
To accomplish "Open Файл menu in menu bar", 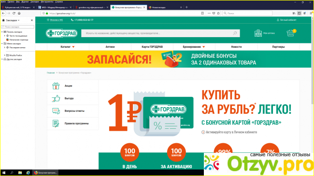I will point(3,1).
